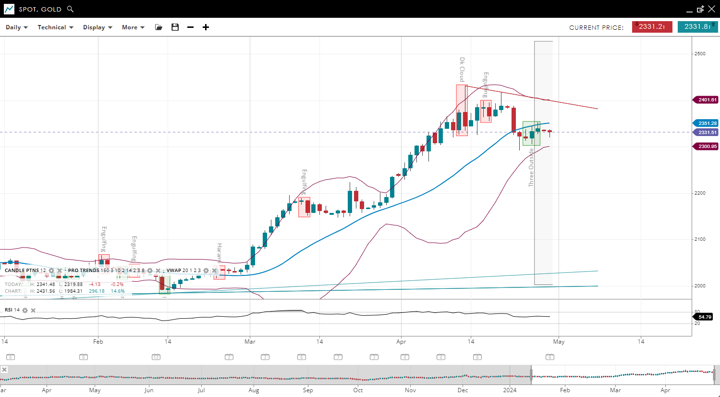Open saved chart with folder icon
This screenshot has width=720, height=397.
(x=159, y=27)
